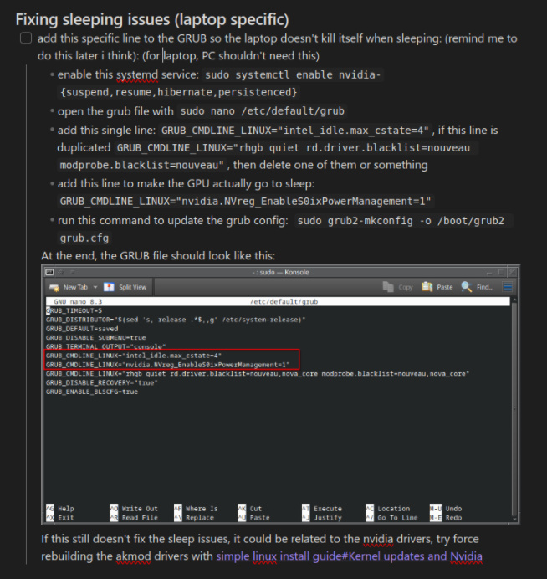The width and height of the screenshot is (547, 579).
Task: Check the GRUB sleeping fix task checkbox
Action: coord(26,38)
